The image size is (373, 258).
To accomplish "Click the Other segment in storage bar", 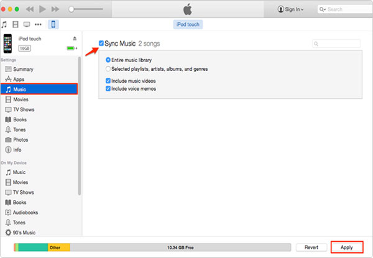I will [59, 247].
